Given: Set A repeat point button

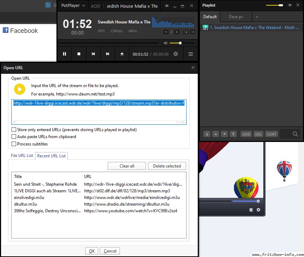Looking at the screenshot, I should coord(166,32).
